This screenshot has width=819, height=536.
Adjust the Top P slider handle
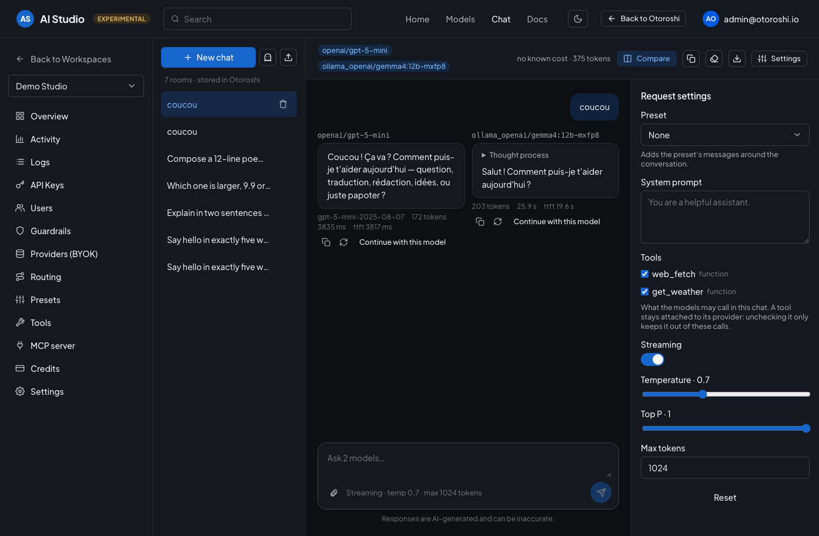tap(806, 428)
